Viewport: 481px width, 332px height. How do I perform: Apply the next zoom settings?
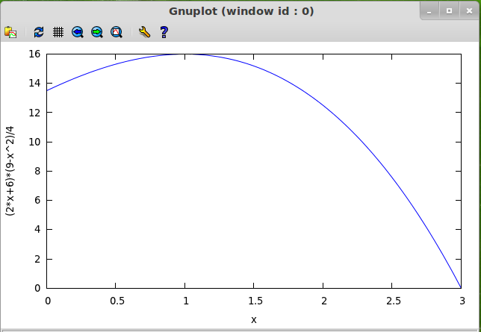pos(97,32)
